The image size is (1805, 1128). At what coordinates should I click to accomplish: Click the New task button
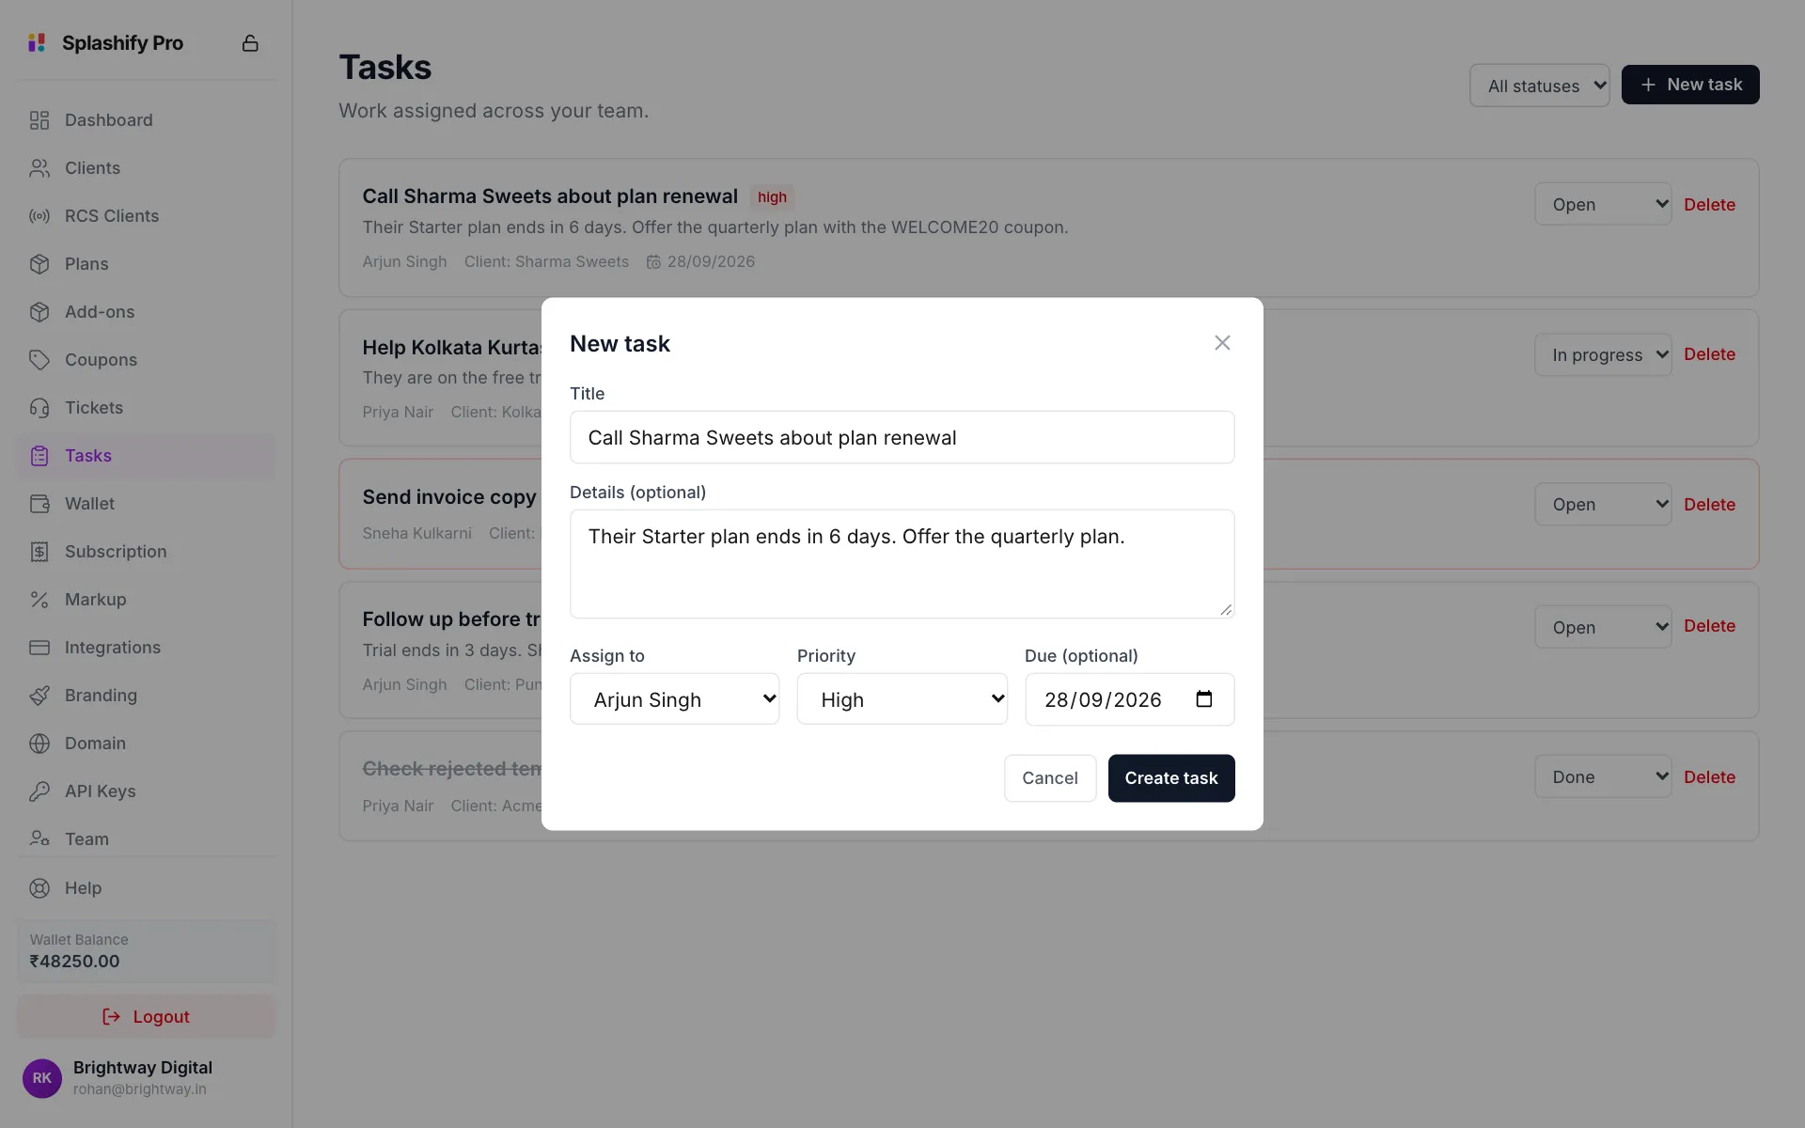1690,85
